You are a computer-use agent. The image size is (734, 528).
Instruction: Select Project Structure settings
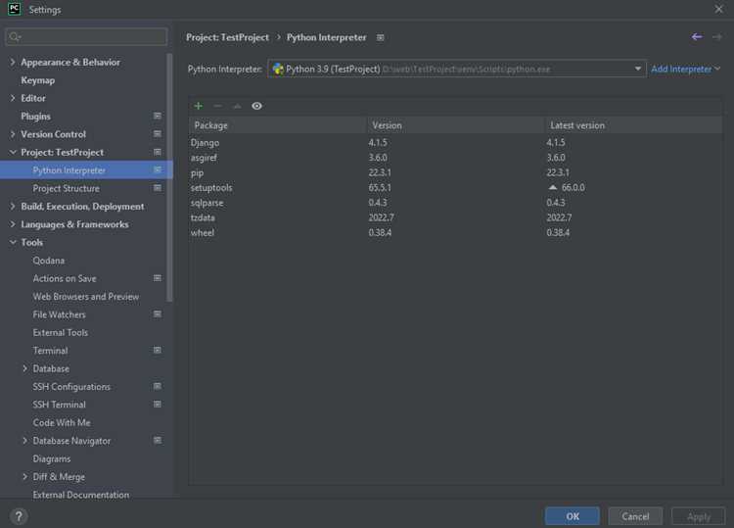tap(66, 188)
